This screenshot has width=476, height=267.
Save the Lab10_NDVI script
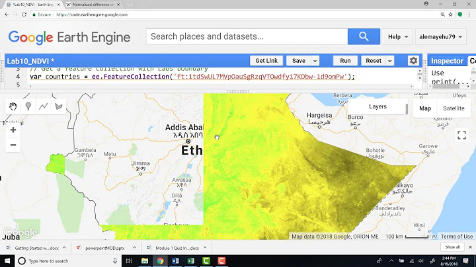[x=299, y=61]
